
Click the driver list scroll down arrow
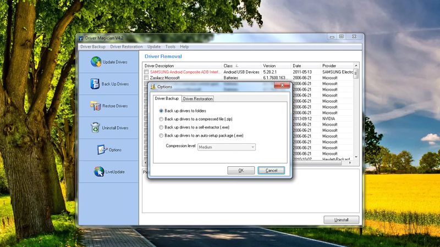(356, 157)
